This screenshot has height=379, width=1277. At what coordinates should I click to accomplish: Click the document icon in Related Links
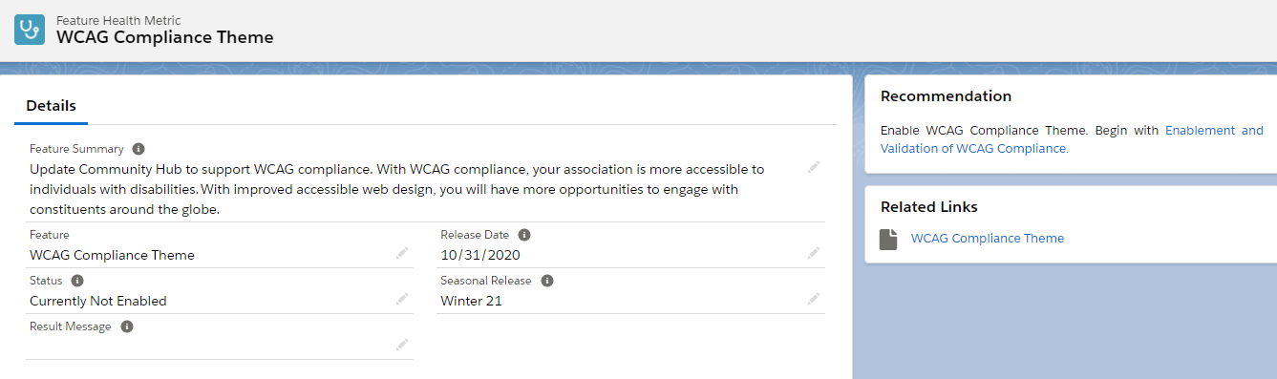pyautogui.click(x=888, y=239)
